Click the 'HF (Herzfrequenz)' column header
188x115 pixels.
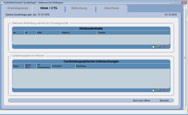[x=44, y=66]
